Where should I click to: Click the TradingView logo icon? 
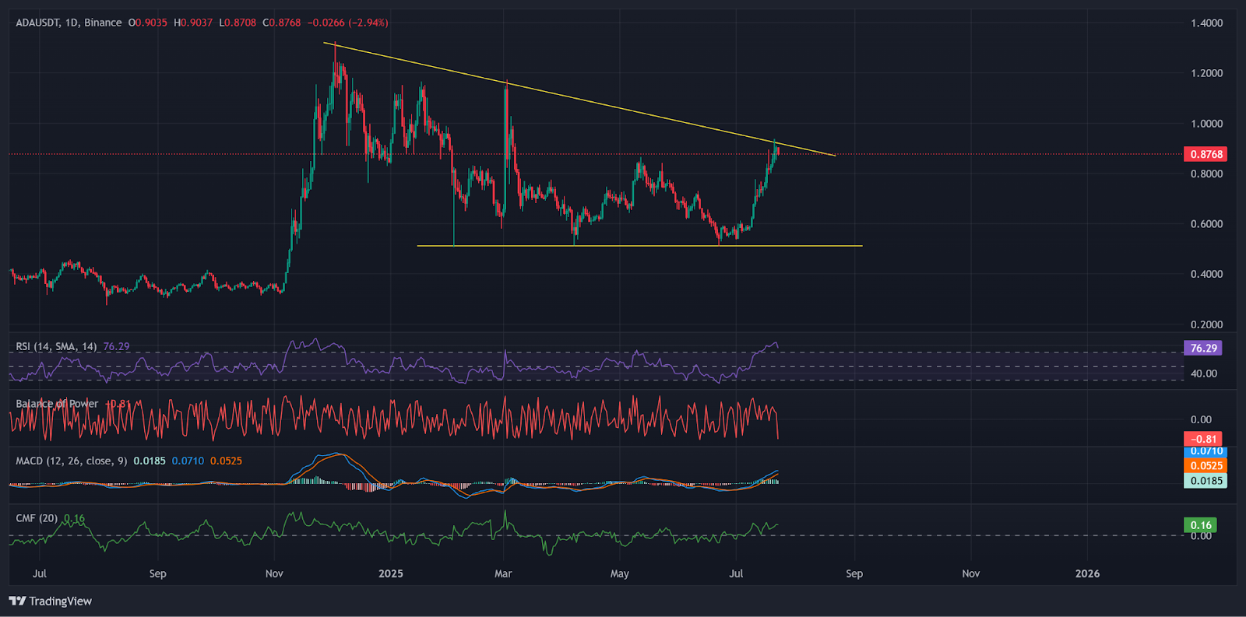[x=17, y=601]
